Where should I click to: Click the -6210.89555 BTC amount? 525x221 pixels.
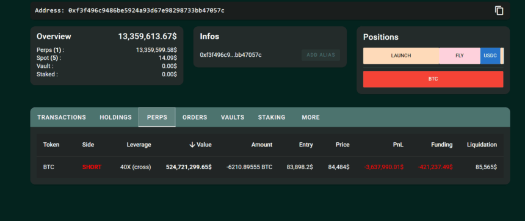pos(250,167)
